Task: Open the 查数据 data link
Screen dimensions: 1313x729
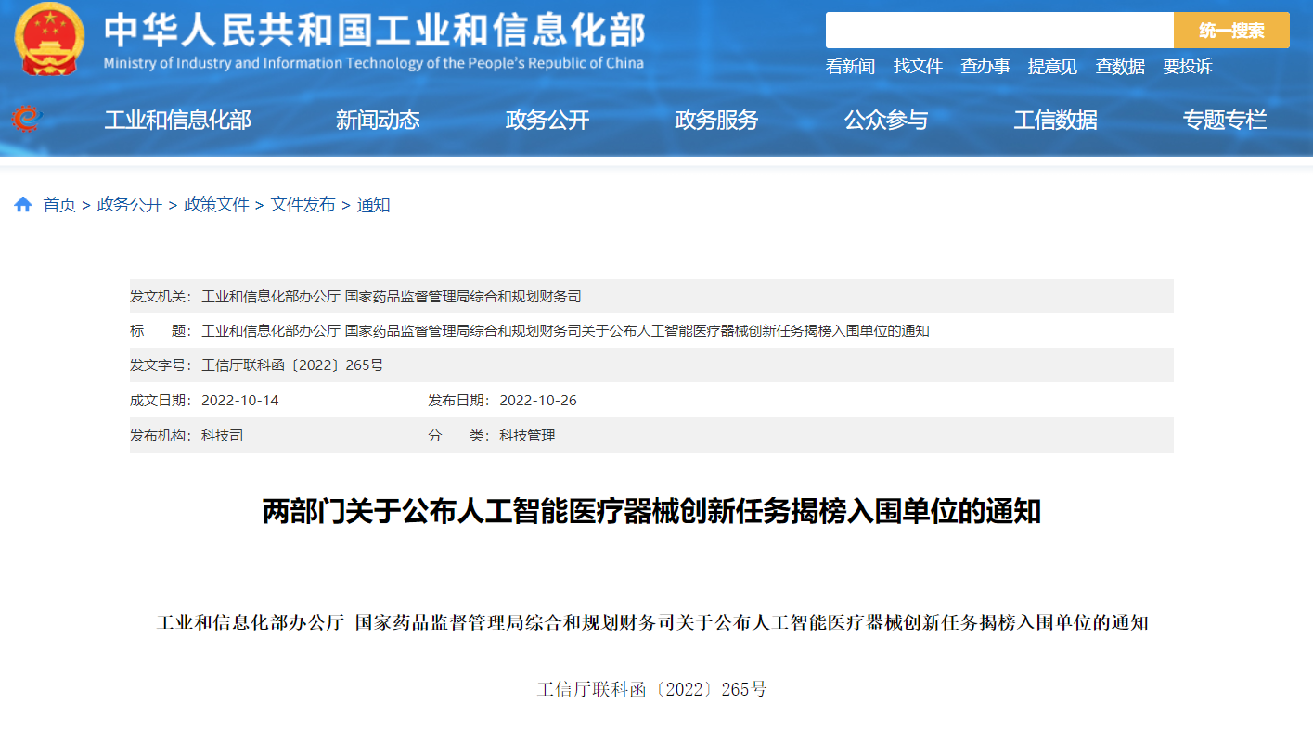Action: (1118, 67)
